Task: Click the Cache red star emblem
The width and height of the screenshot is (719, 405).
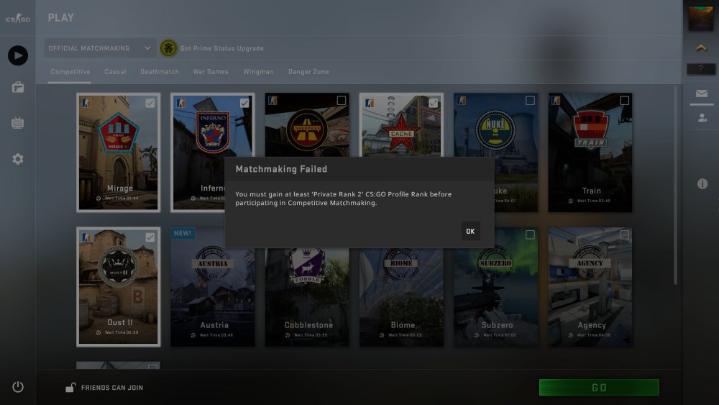Action: tap(401, 134)
